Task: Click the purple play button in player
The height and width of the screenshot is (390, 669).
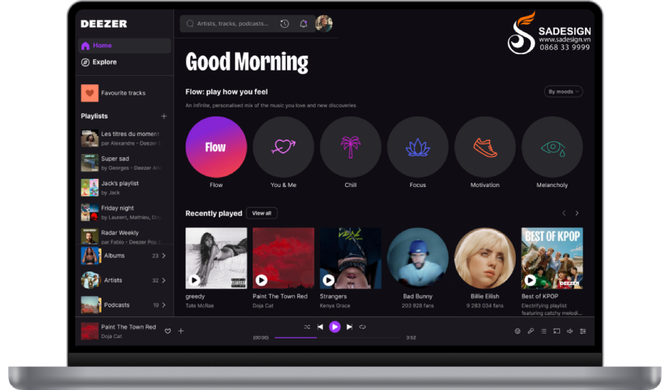Action: [x=335, y=327]
